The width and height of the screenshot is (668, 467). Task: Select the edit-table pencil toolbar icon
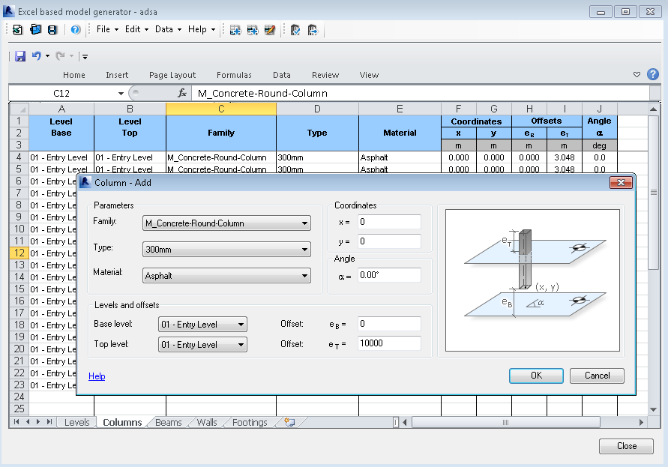click(x=270, y=28)
